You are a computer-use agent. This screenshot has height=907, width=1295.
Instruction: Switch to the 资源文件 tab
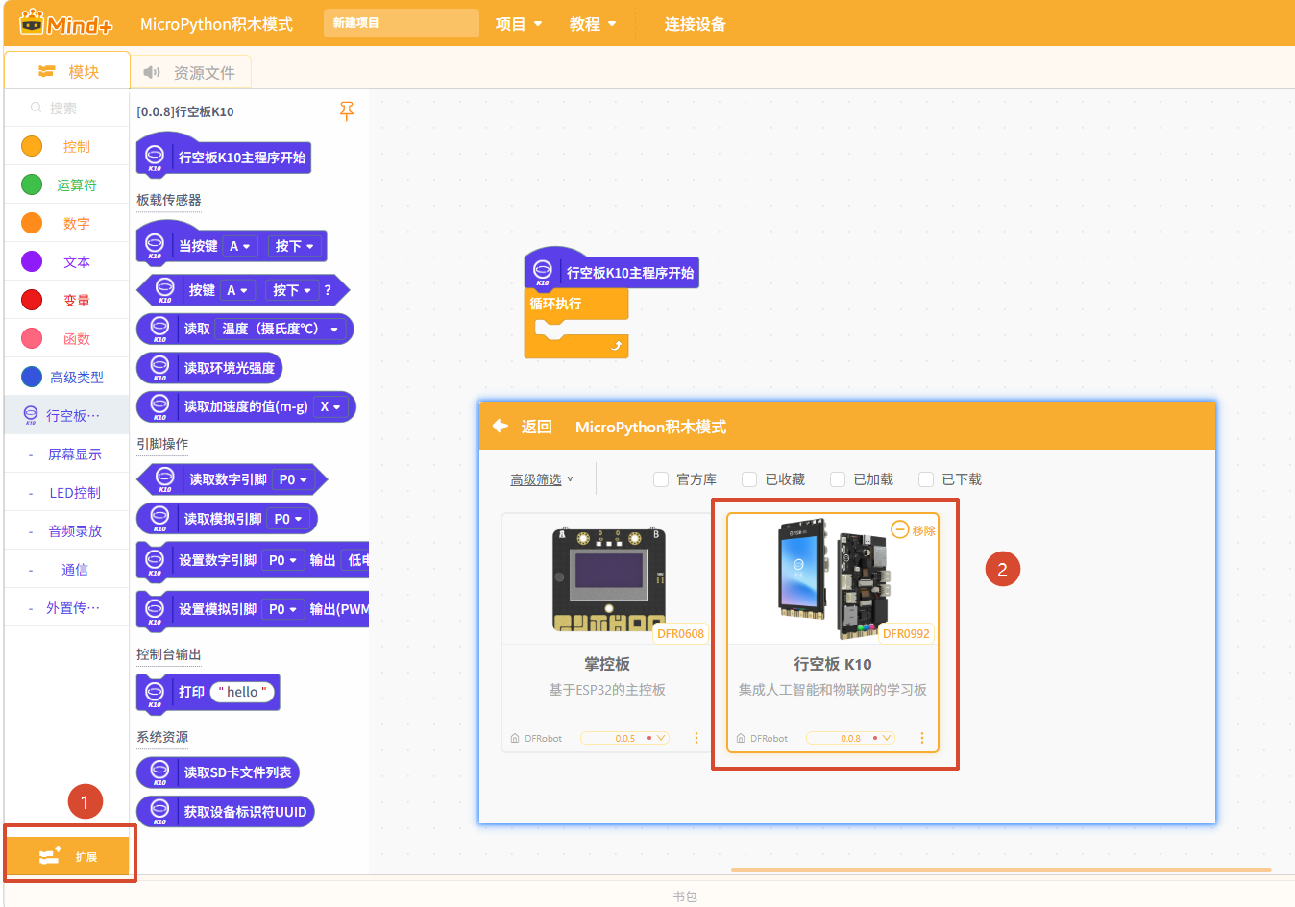[190, 72]
